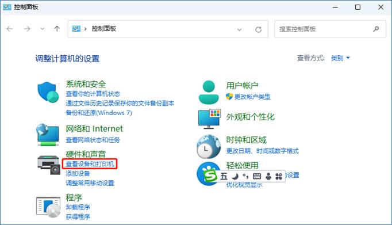Click the Sogou S logo on IME bar
Screen dimensions: 392x225
click(x=210, y=176)
